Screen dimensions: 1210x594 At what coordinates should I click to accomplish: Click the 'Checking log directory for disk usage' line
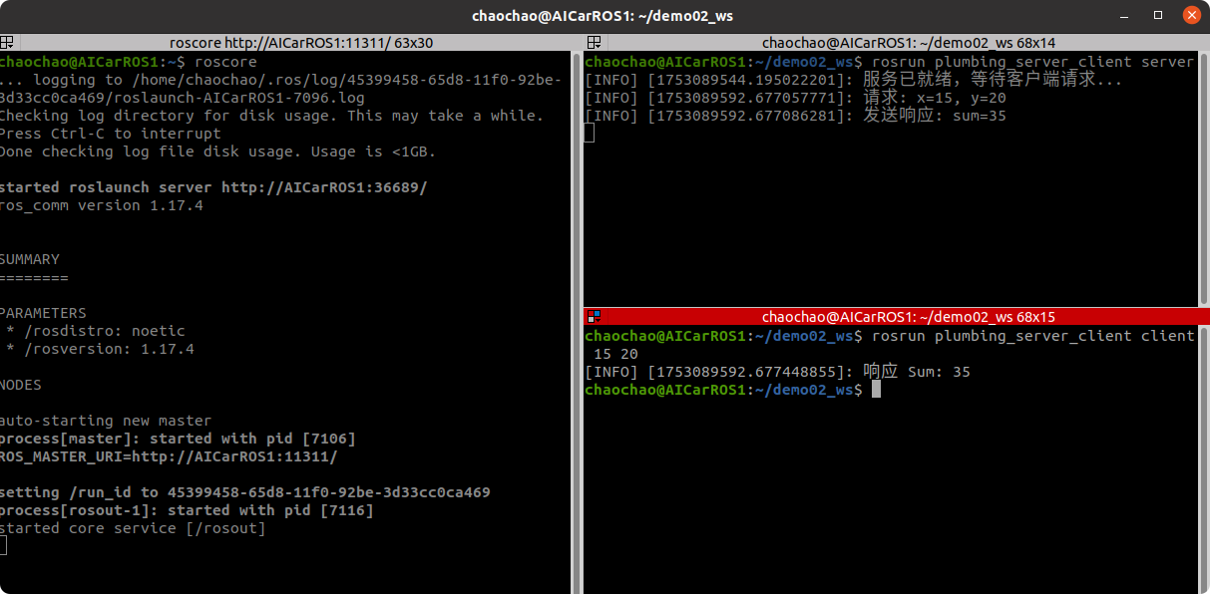(271, 116)
